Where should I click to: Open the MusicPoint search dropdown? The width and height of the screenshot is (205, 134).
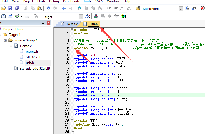point(181,9)
